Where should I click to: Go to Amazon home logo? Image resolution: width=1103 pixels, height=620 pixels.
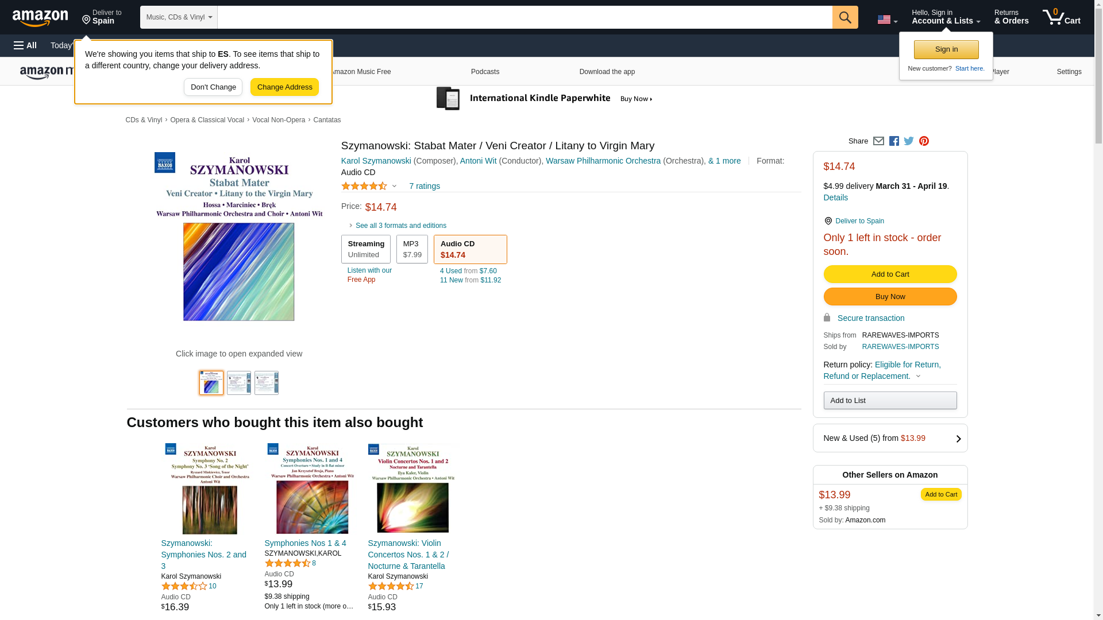pyautogui.click(x=40, y=18)
